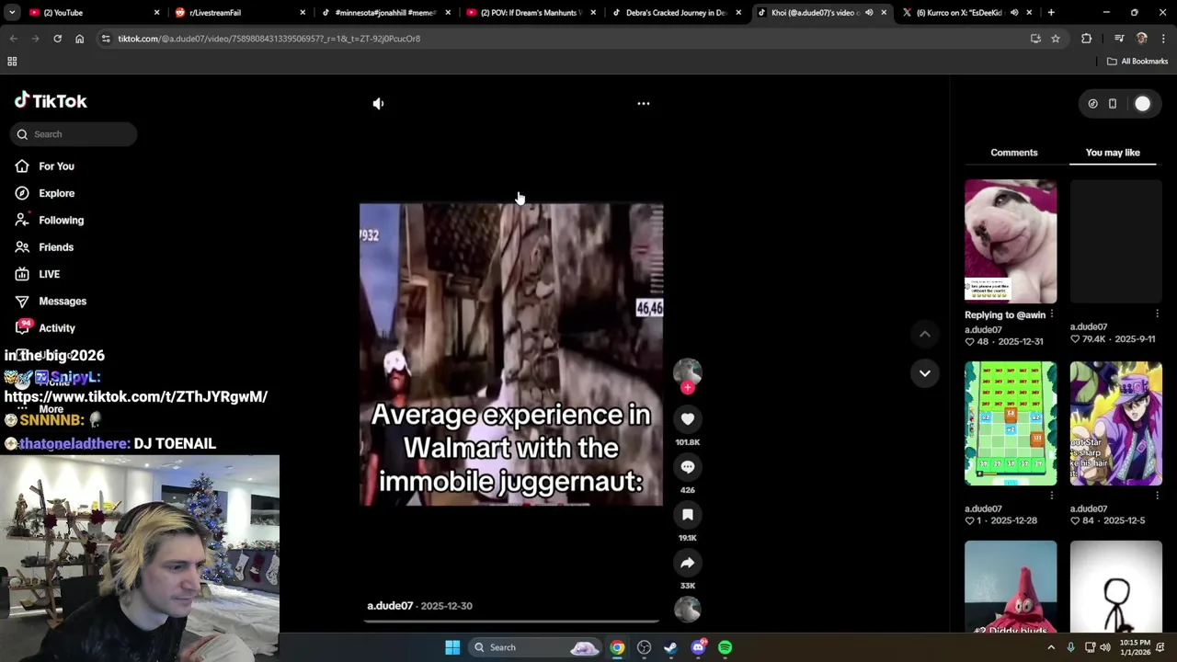Image resolution: width=1177 pixels, height=662 pixels.
Task: Click the main video player to pause
Action: (x=511, y=355)
